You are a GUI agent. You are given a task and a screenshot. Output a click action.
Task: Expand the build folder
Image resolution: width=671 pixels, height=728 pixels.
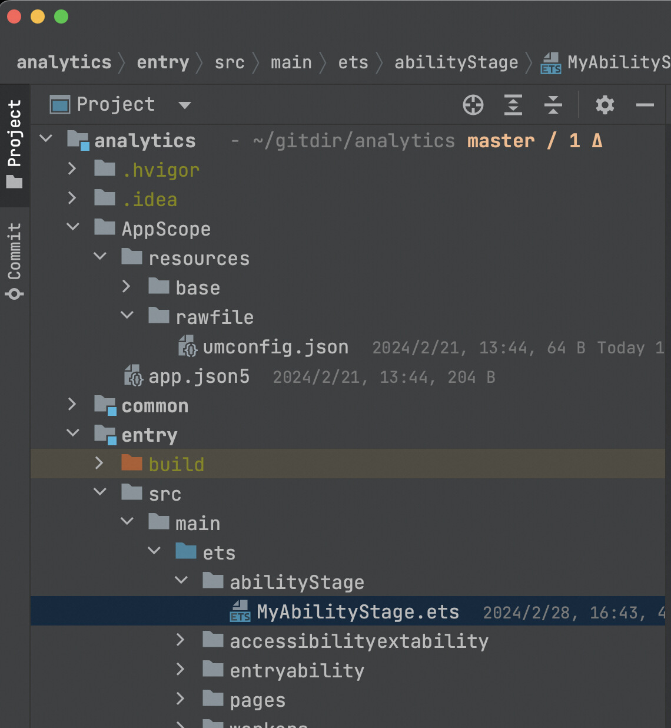(x=99, y=463)
